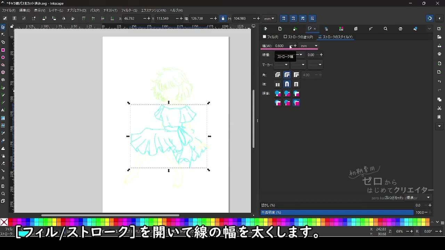Click the Undo arrow icon
445x250 pixels.
(439, 82)
